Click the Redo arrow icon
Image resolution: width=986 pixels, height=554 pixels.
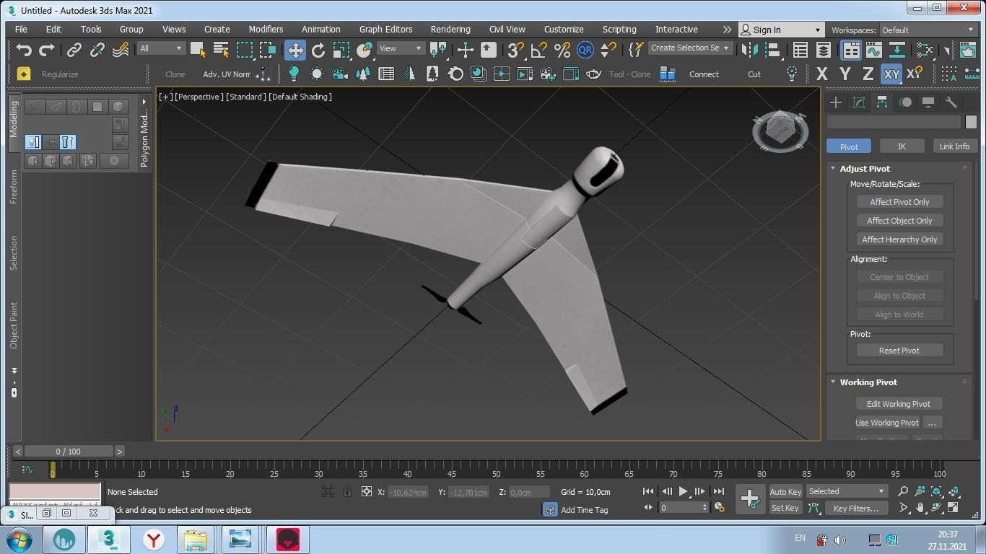[47, 50]
